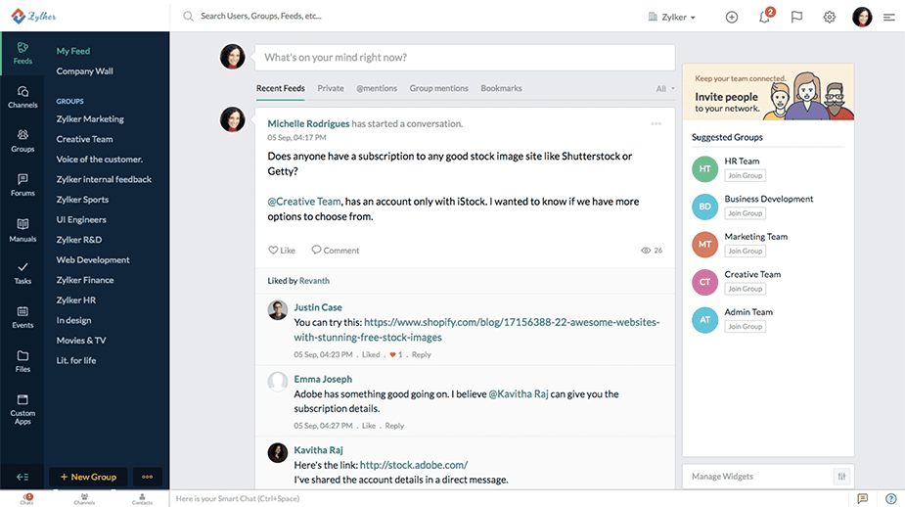Open Channels from the left sidebar
The height and width of the screenshot is (507, 905).
coord(23,96)
